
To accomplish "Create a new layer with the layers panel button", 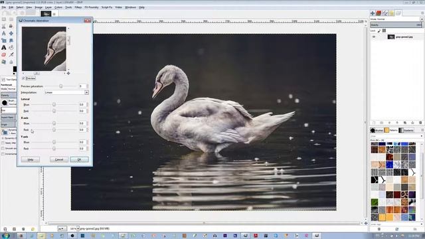I will 374,123.
